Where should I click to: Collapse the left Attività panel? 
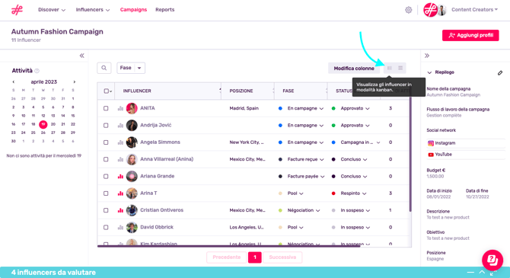coord(82,56)
